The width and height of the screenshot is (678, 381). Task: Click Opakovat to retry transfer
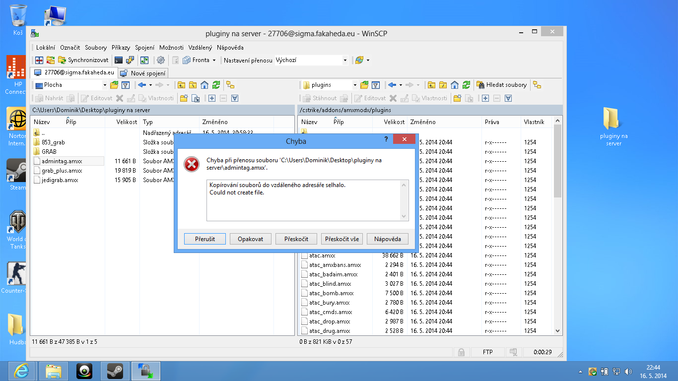pos(251,239)
